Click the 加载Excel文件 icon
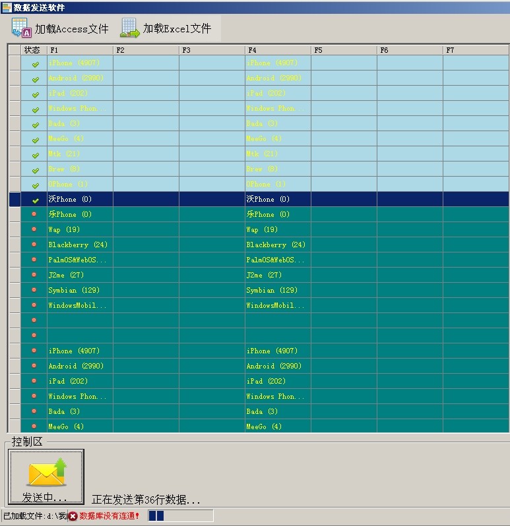 click(x=129, y=28)
